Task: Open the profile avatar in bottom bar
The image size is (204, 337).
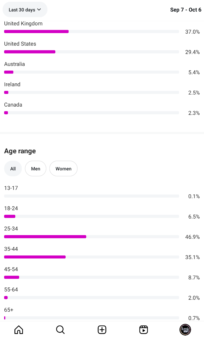Action: [x=185, y=330]
